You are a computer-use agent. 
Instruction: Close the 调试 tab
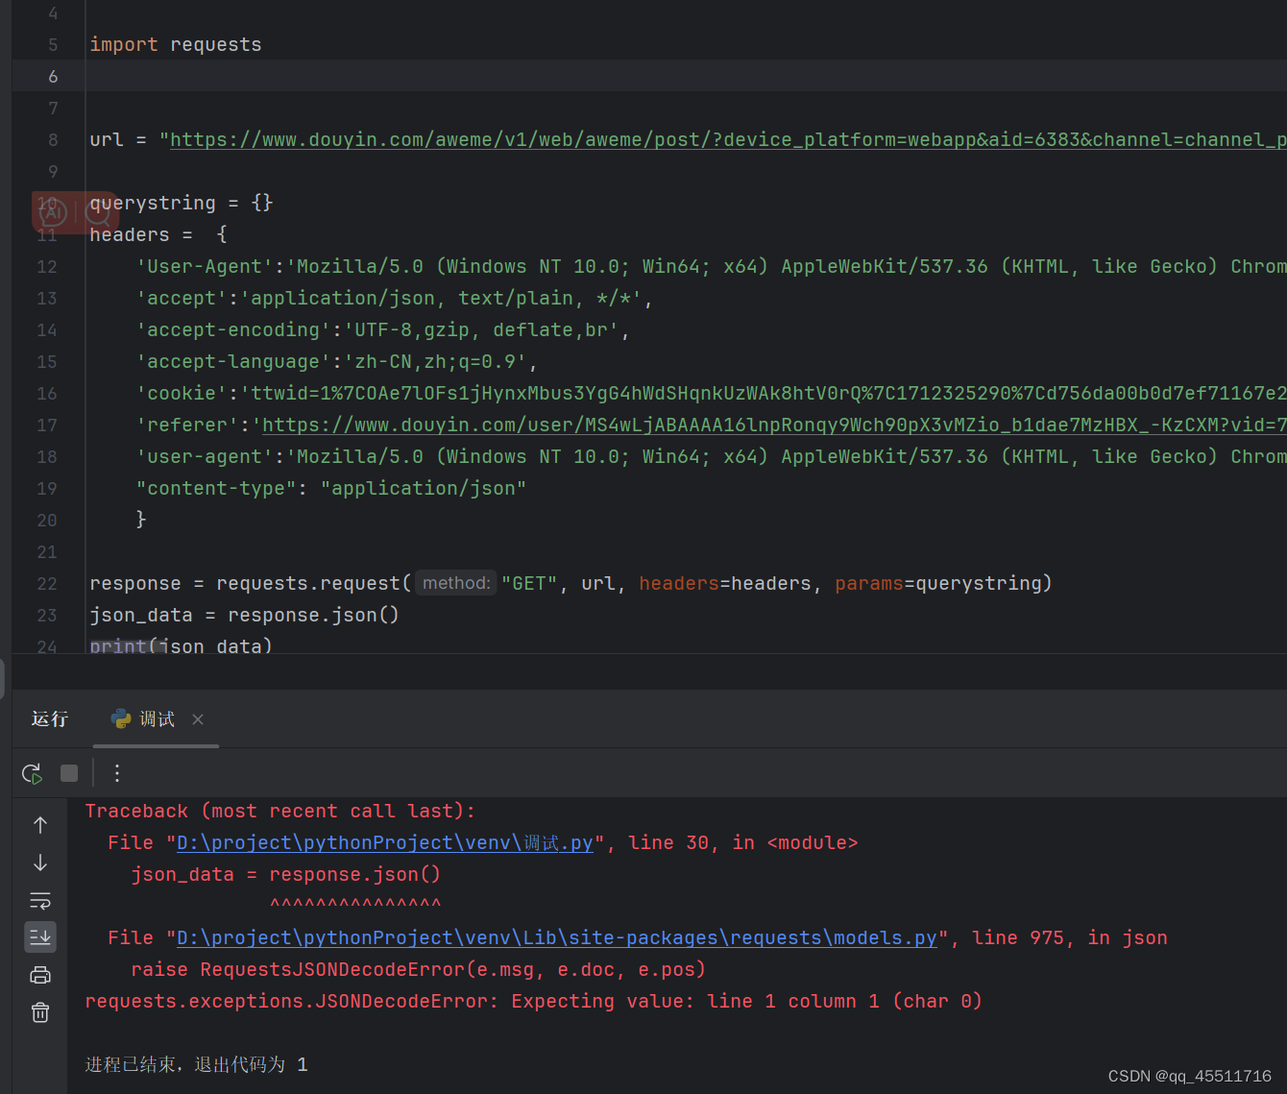pos(198,718)
